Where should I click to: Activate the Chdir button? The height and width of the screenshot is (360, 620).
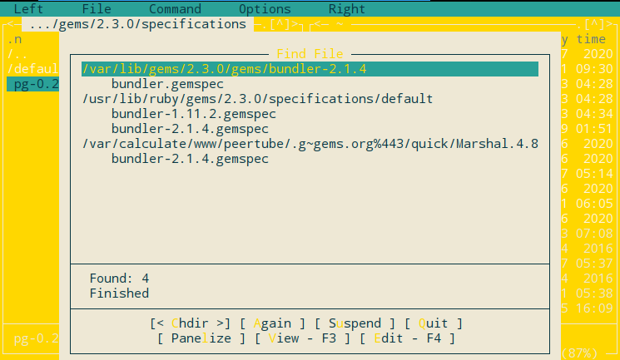[x=191, y=323]
